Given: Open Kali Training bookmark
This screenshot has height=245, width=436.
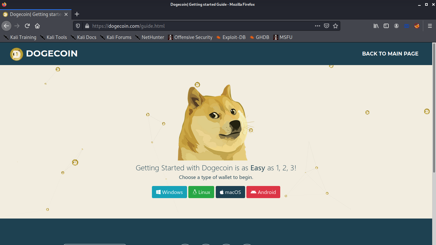Looking at the screenshot, I should click(x=20, y=37).
